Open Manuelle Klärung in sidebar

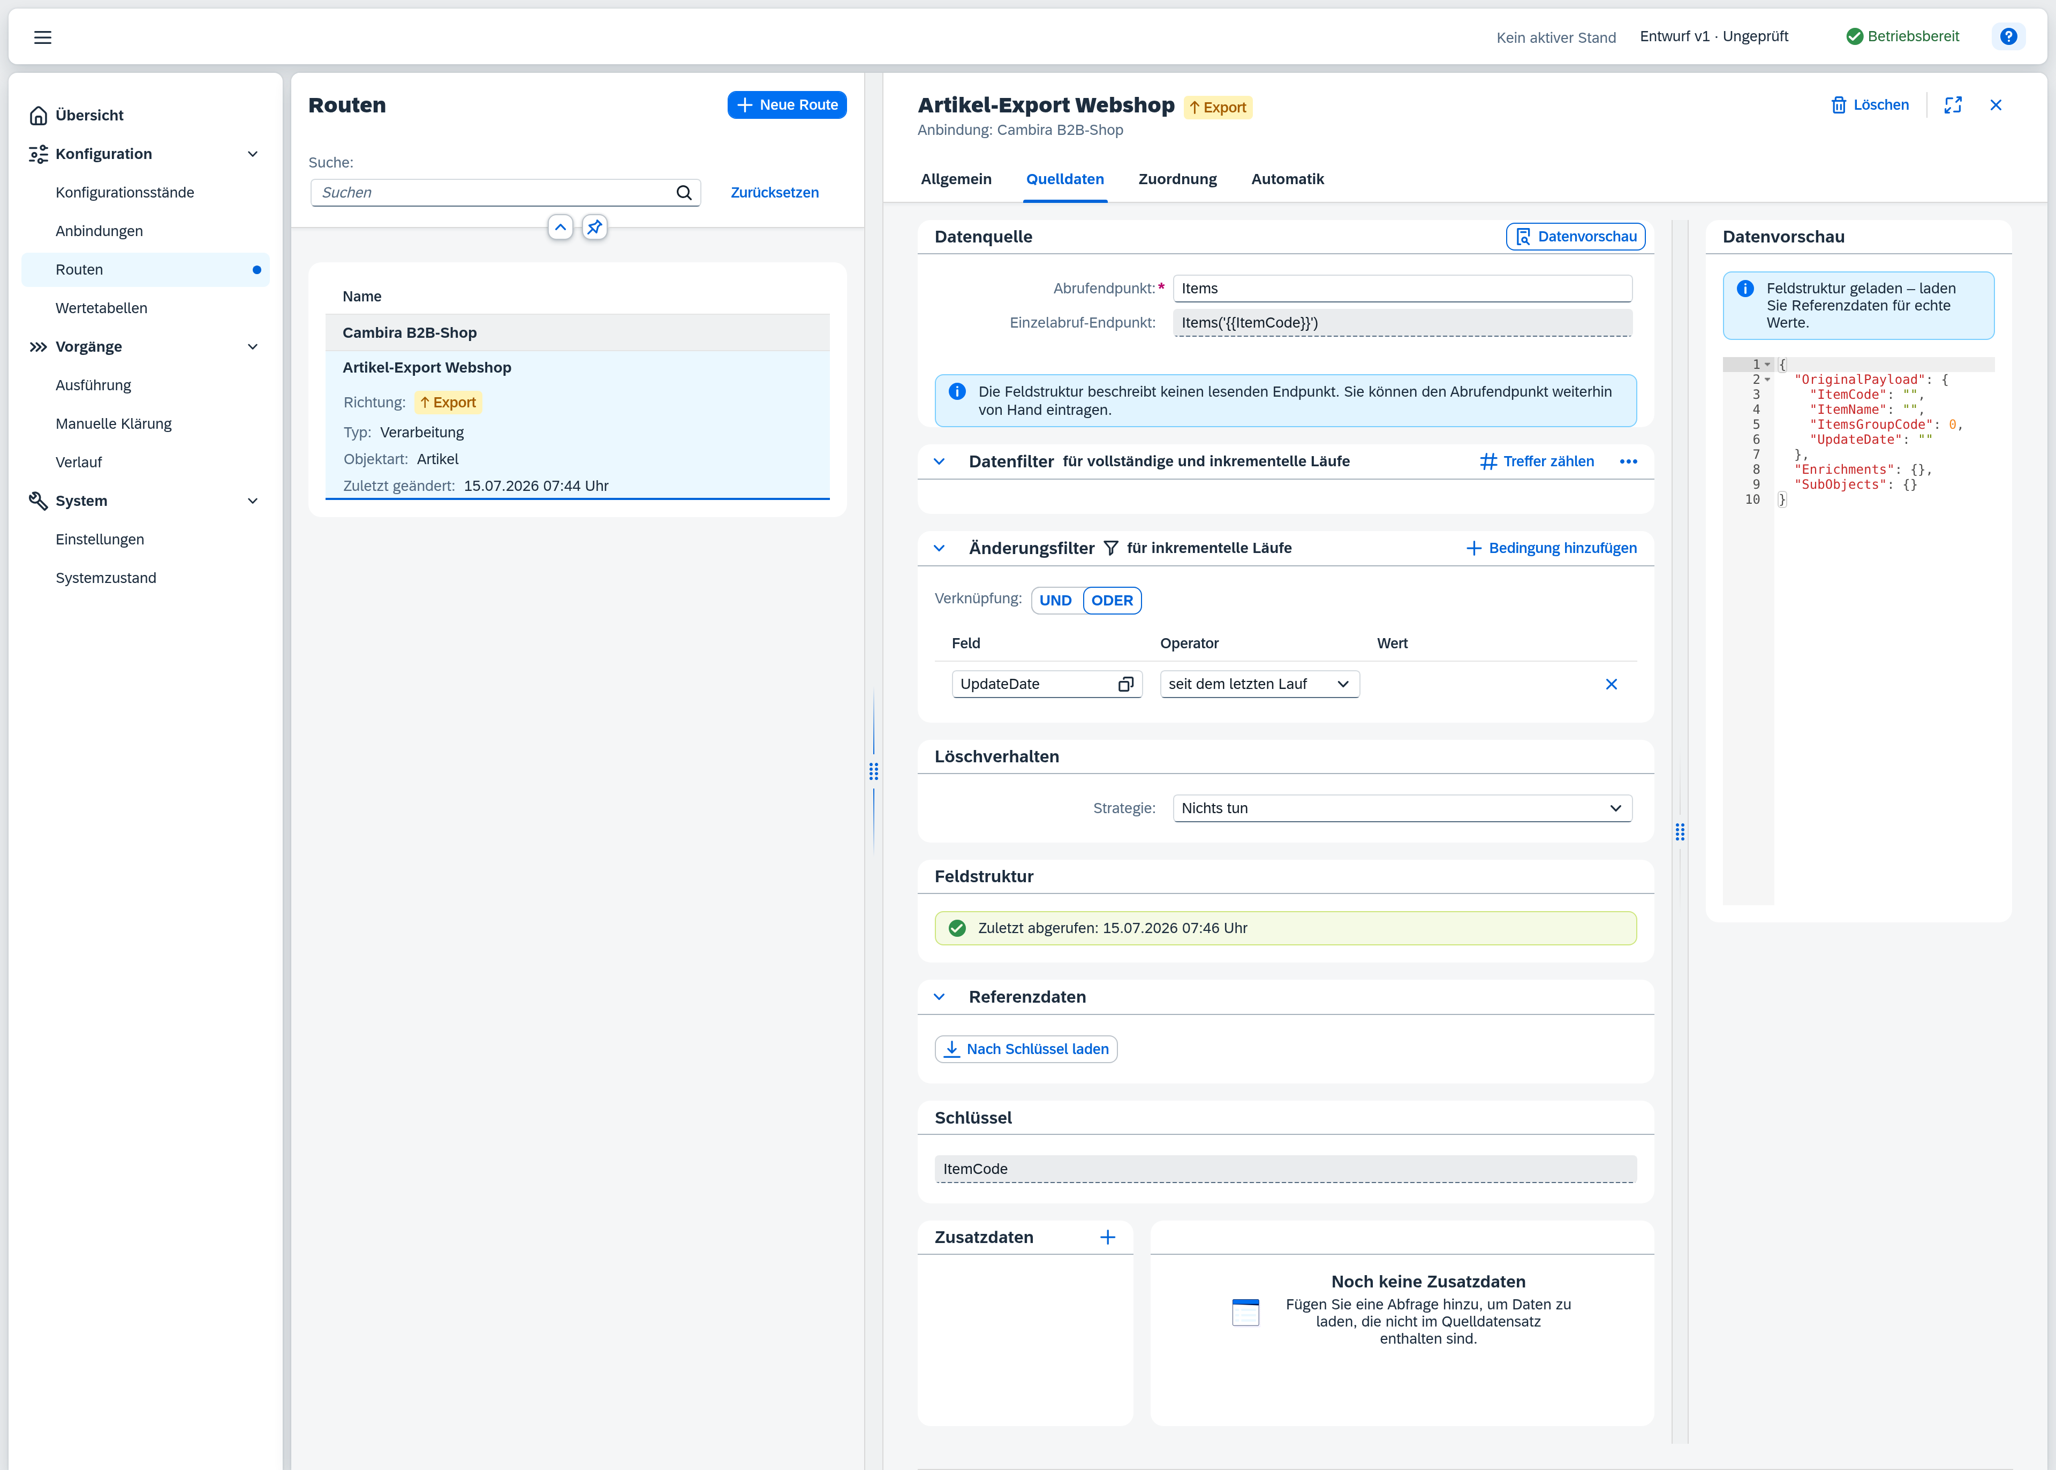(x=145, y=423)
